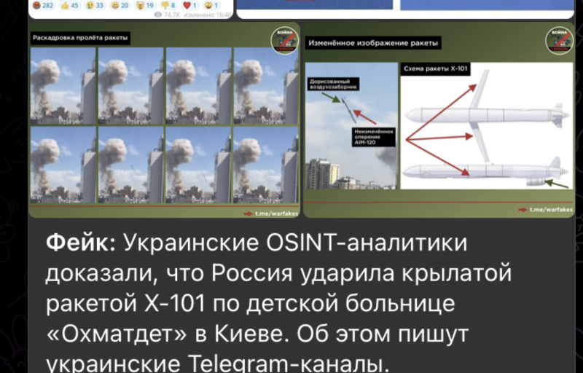Viewport: 583px width, 373px height.
Task: Click the channel logo on left image
Action: pos(284,40)
